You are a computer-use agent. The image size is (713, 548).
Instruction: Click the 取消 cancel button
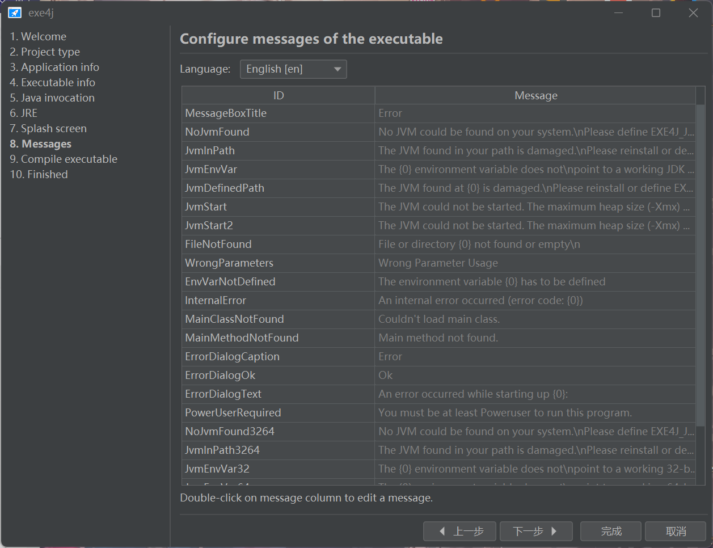[x=676, y=532]
